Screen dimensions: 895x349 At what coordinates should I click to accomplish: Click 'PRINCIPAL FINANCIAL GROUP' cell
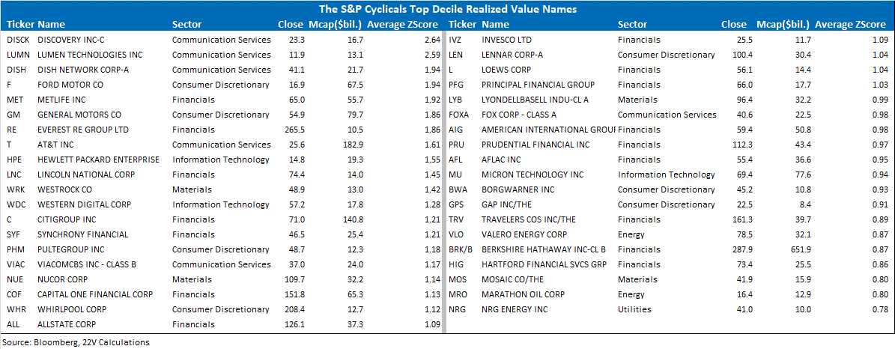pos(538,85)
